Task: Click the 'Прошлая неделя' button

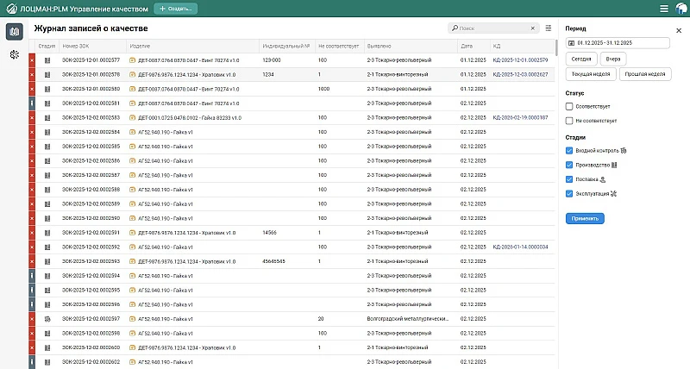Action: pyautogui.click(x=645, y=74)
